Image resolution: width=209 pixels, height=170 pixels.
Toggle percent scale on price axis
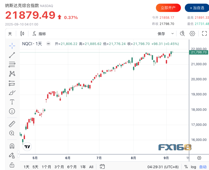[x=186, y=167]
